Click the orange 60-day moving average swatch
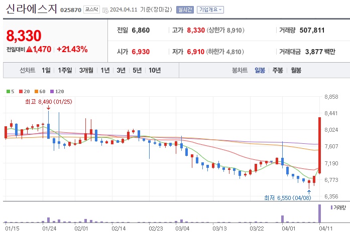This screenshot has height=235, width=350. 36,91
